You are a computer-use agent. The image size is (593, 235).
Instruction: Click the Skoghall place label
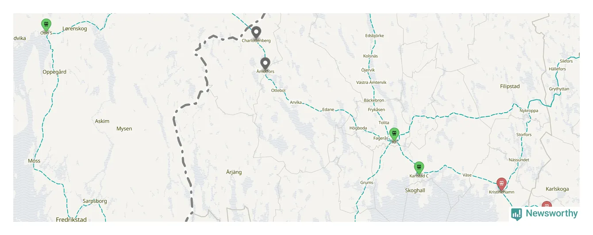click(x=415, y=190)
